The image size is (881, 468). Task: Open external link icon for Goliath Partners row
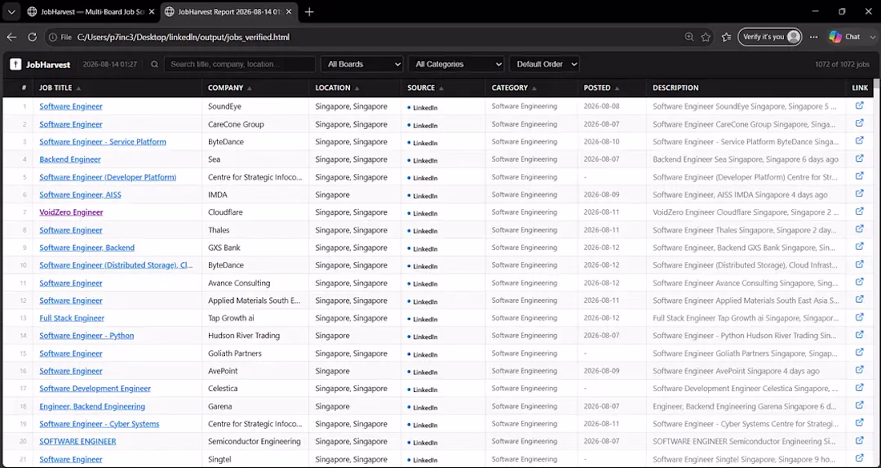tap(859, 353)
